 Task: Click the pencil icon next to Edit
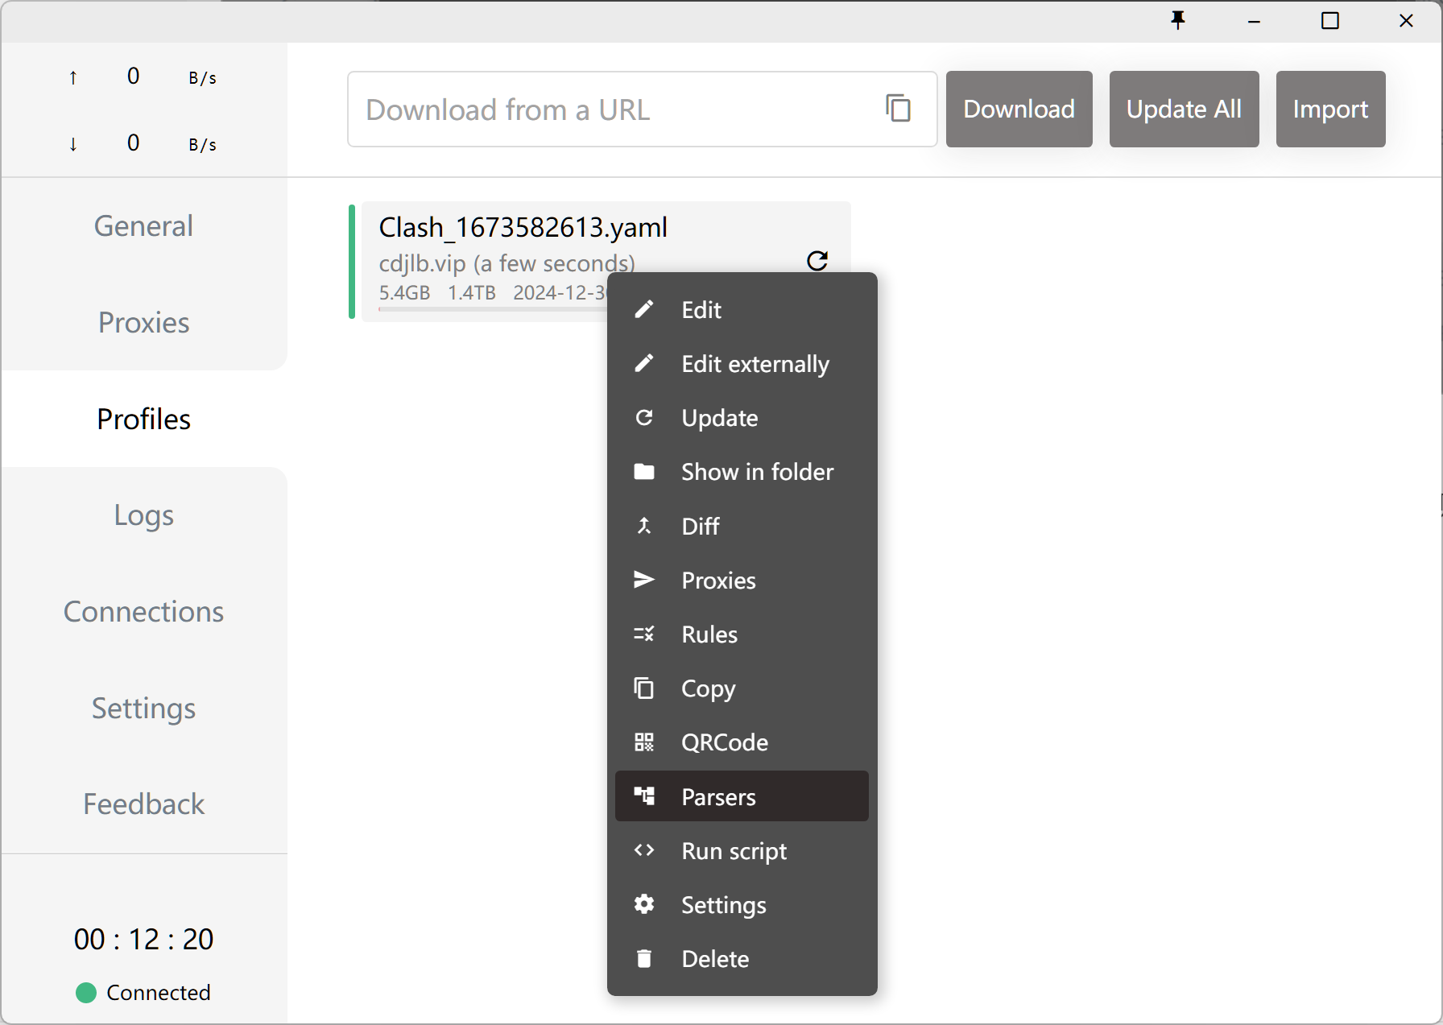644,310
